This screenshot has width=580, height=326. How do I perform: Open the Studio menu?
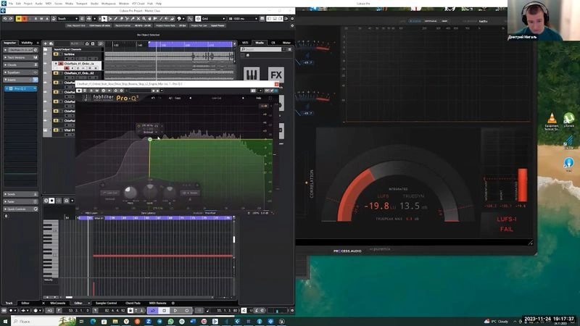94,4
